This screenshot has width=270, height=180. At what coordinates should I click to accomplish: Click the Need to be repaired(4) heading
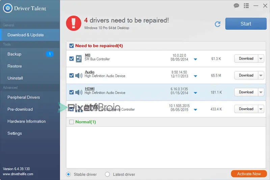click(99, 46)
